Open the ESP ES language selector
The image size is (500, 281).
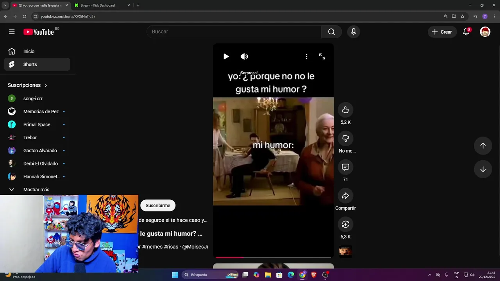(x=456, y=275)
